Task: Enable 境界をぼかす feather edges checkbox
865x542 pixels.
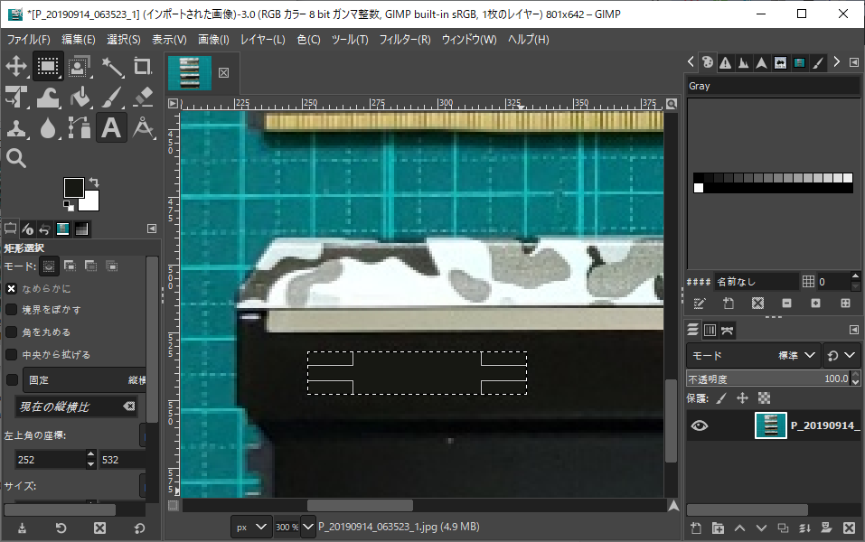Action: (x=11, y=310)
